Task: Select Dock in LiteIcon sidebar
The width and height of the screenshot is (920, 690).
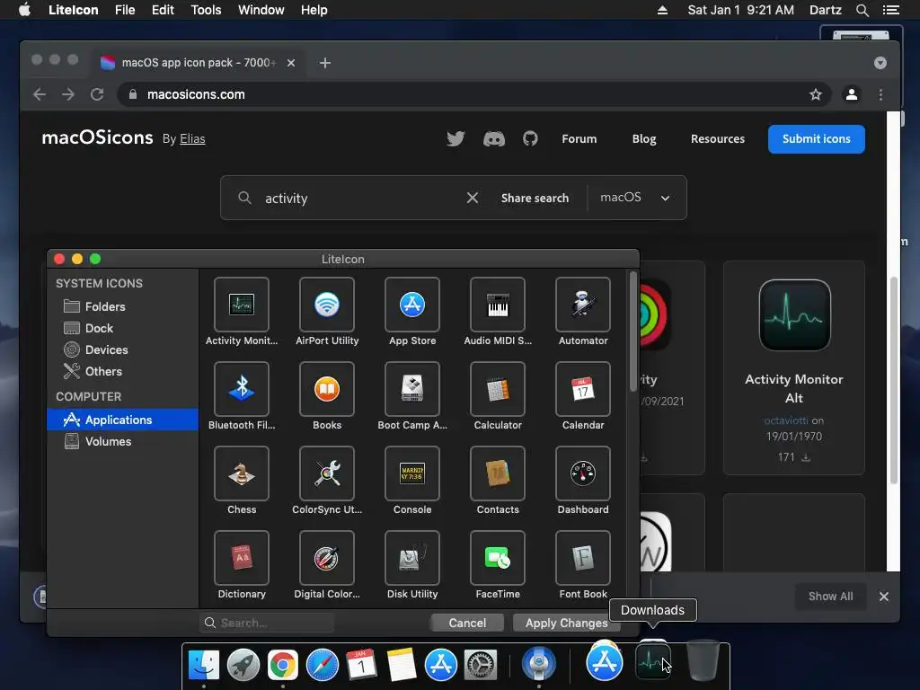Action: (x=122, y=328)
